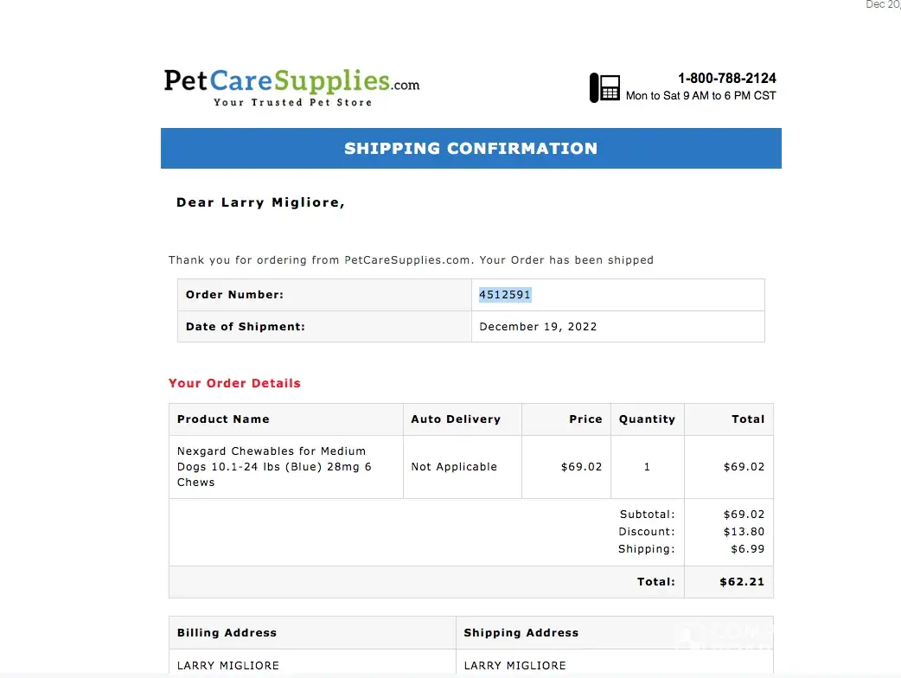Click the red Your Order Details heading
Image resolution: width=901 pixels, height=678 pixels.
pyautogui.click(x=234, y=383)
